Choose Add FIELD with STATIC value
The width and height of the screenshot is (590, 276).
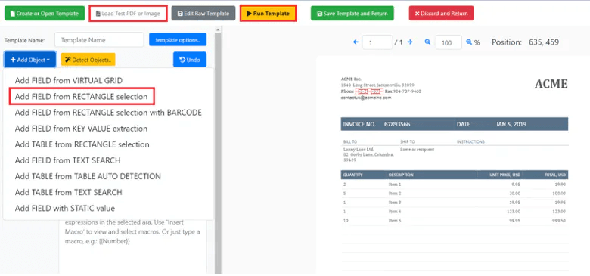coord(65,208)
